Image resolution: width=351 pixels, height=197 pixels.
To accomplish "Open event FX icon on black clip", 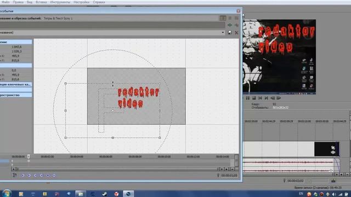I will (333, 152).
